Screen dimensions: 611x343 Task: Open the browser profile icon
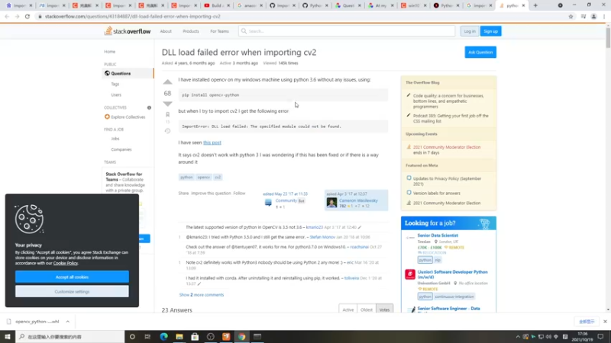(x=593, y=17)
